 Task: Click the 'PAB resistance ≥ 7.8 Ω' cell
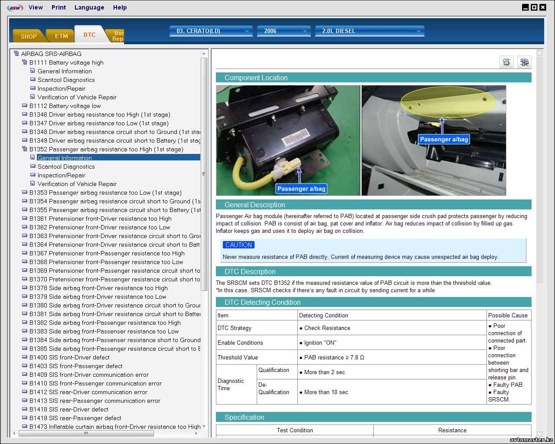(392, 357)
